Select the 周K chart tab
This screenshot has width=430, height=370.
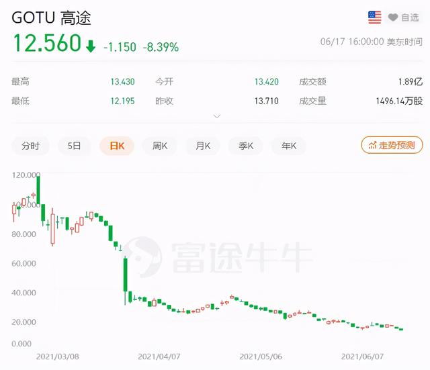tap(160, 146)
